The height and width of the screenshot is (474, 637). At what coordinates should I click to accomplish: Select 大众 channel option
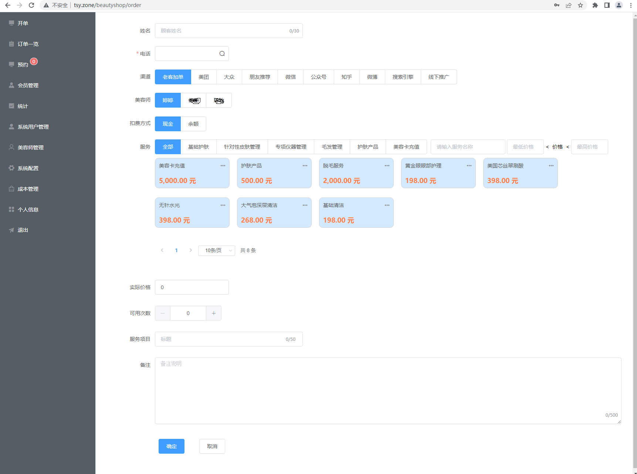(x=229, y=77)
